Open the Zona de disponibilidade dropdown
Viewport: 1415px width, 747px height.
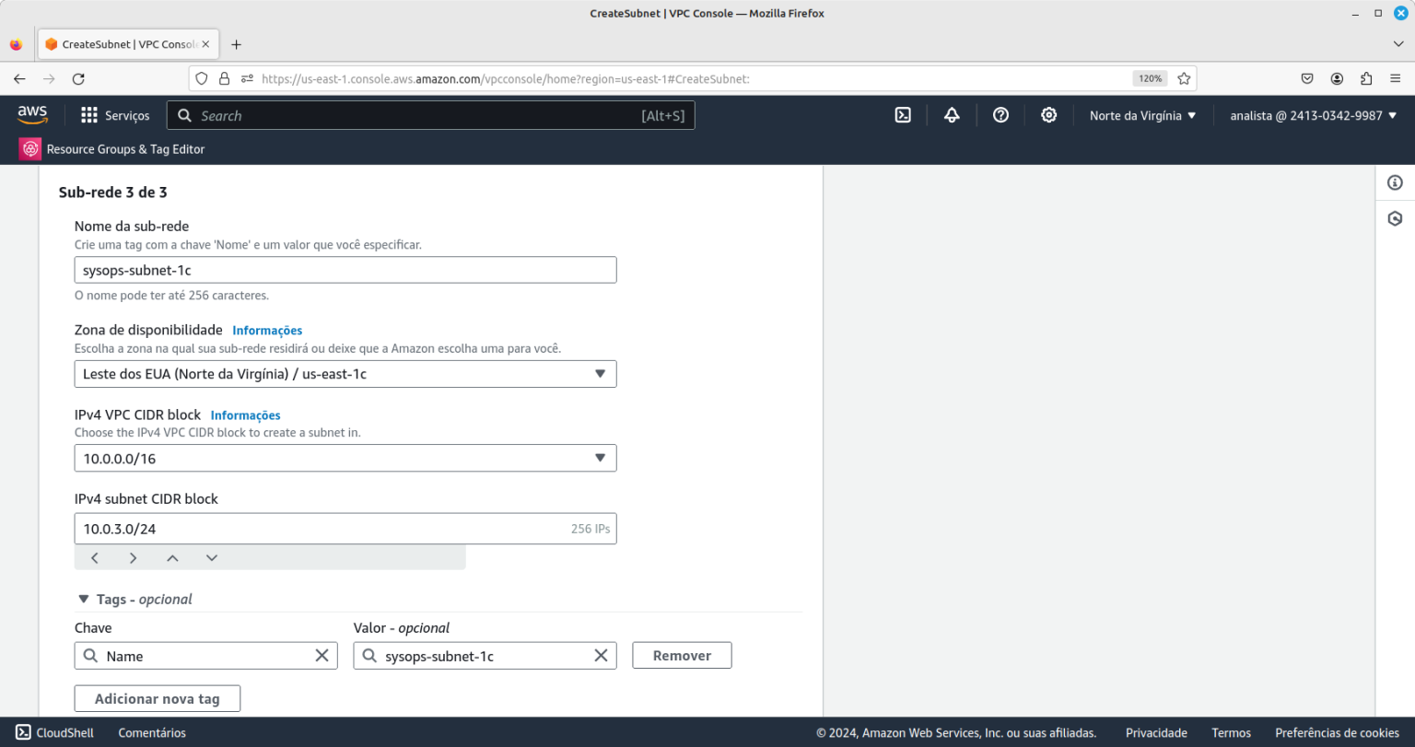345,374
